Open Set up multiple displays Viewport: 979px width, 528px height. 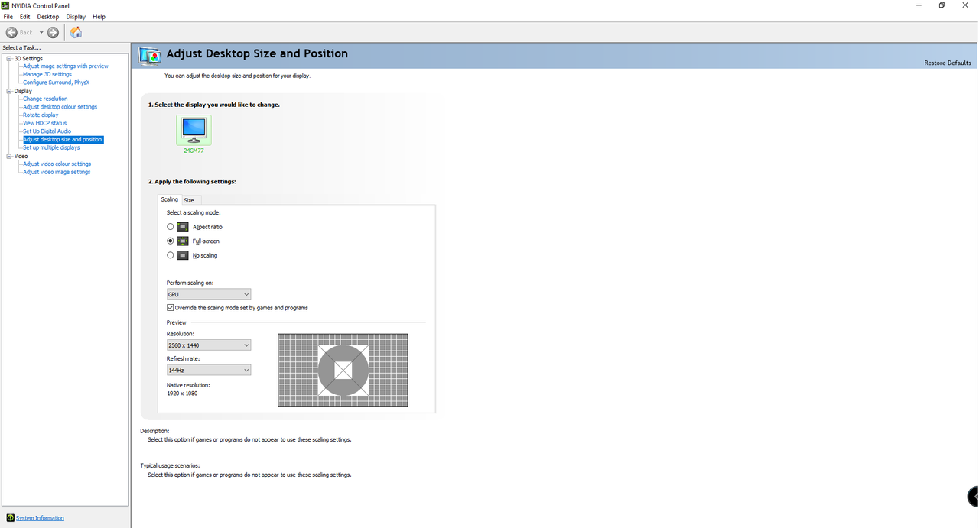pyautogui.click(x=51, y=147)
